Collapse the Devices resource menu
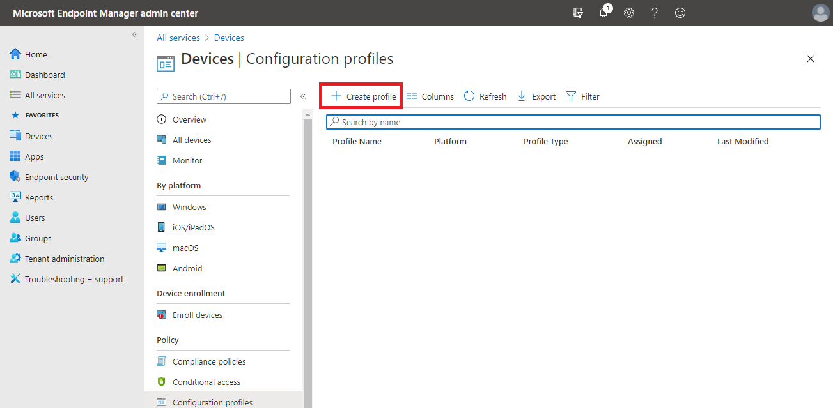Screen dimensions: 833x408 [x=303, y=96]
